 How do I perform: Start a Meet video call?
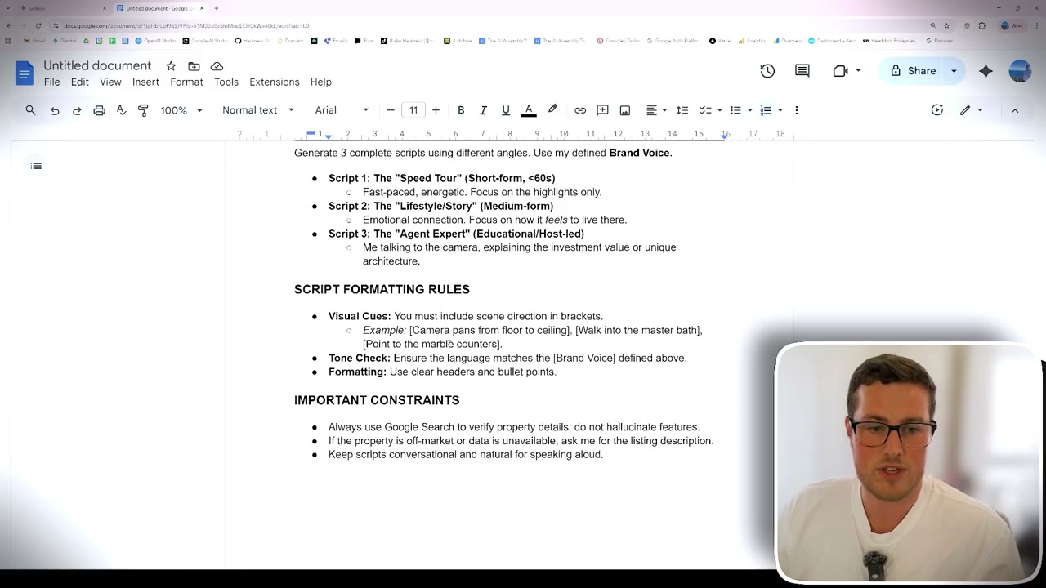(x=846, y=71)
